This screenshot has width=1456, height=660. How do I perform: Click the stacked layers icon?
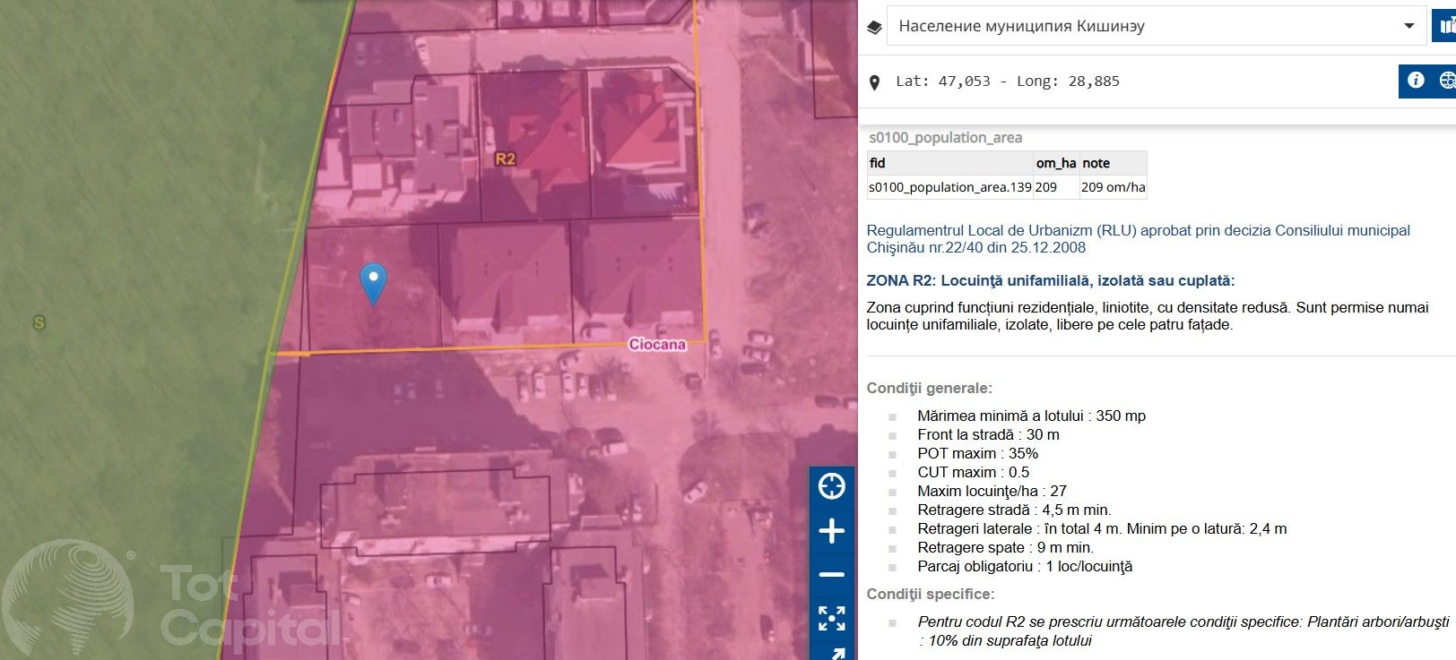click(x=874, y=28)
